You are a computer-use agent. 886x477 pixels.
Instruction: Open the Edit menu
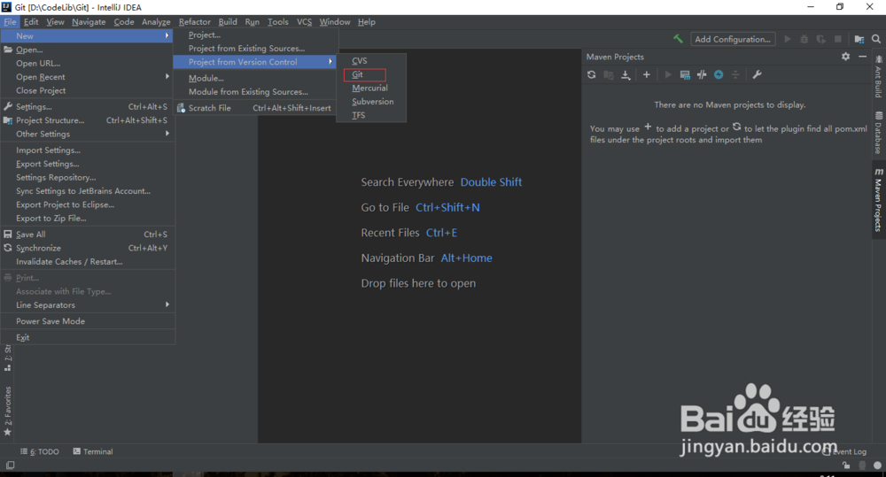coord(31,22)
